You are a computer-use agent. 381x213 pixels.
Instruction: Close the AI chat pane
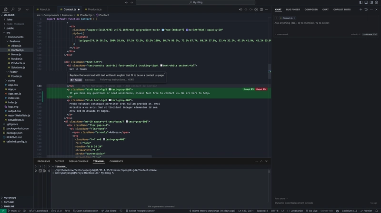pyautogui.click(x=376, y=10)
